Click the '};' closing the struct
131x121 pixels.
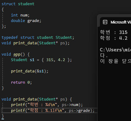pos(4,26)
